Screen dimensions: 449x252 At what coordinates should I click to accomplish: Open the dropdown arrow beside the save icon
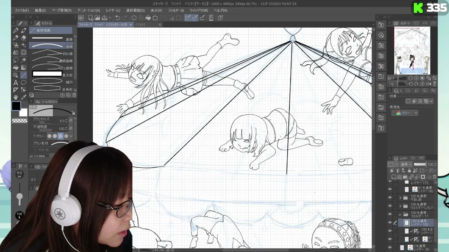(x=109, y=18)
